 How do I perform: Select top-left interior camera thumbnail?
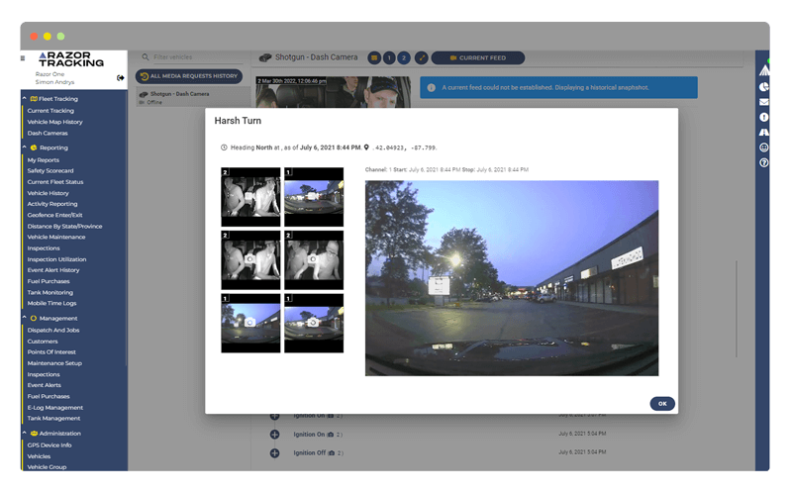[x=250, y=197]
